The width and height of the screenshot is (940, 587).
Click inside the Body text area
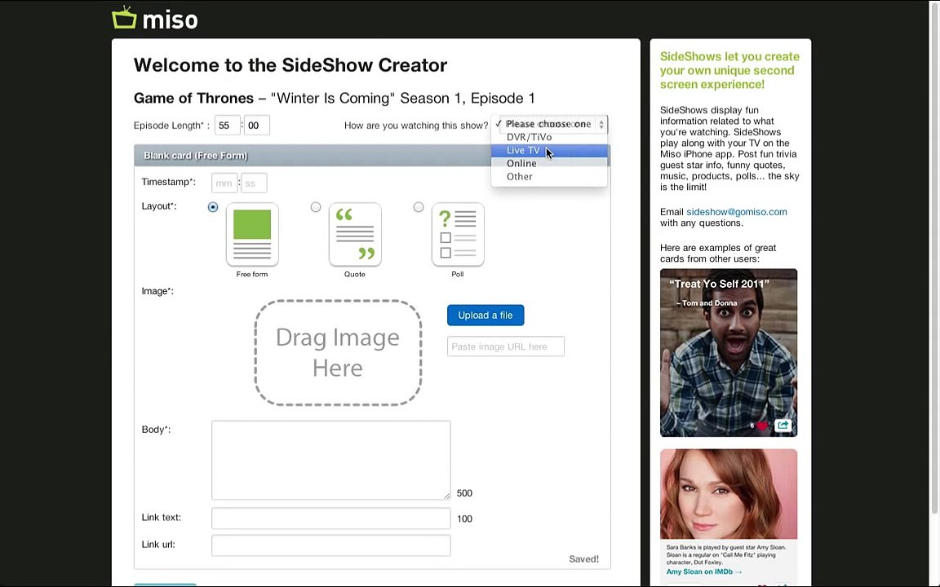click(x=331, y=460)
